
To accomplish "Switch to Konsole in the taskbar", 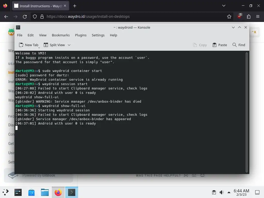I will pyautogui.click(x=72, y=192).
